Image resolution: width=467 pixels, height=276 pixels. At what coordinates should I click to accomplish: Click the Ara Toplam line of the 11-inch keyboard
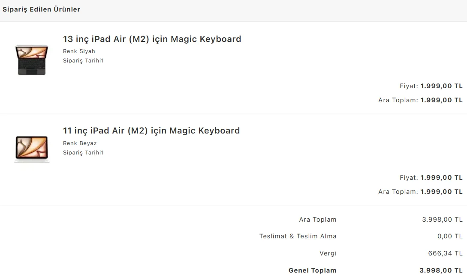tap(420, 192)
